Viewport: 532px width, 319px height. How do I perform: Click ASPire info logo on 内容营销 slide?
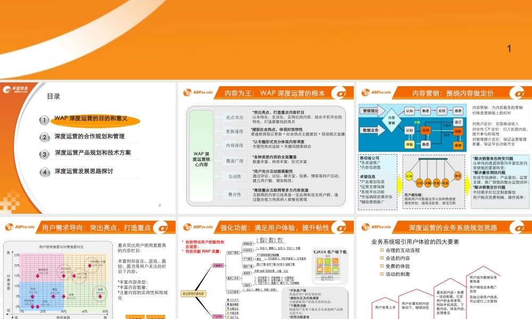click(x=376, y=92)
